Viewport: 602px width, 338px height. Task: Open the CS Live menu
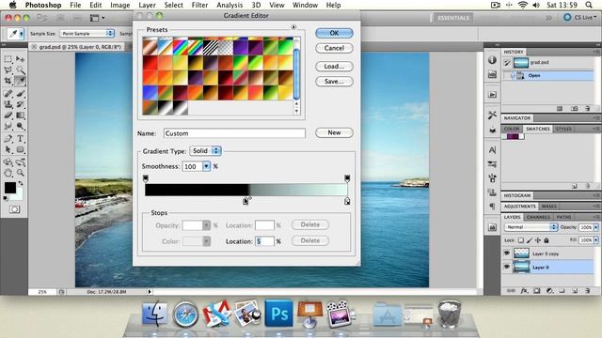coord(579,18)
